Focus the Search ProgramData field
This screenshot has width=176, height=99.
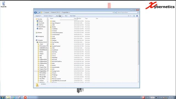(127, 12)
